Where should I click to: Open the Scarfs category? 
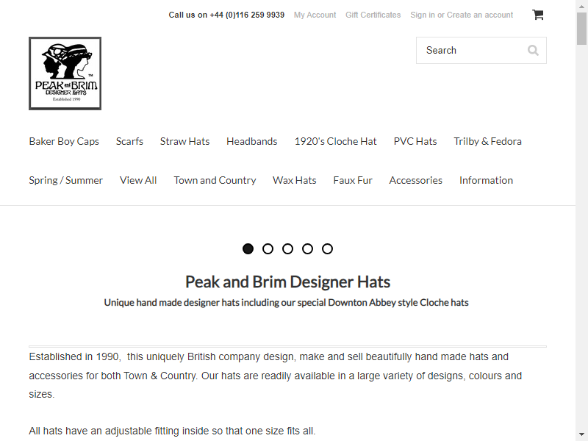pyautogui.click(x=129, y=141)
